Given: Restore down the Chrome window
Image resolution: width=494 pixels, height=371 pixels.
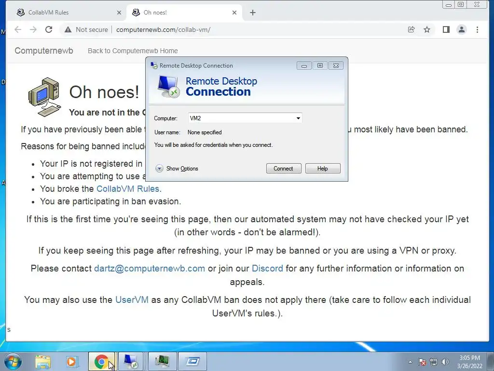Looking at the screenshot, I should (461, 4).
